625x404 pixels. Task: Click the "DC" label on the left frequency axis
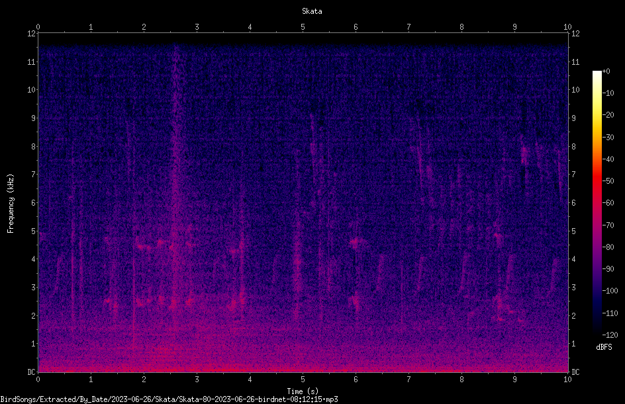pos(31,372)
